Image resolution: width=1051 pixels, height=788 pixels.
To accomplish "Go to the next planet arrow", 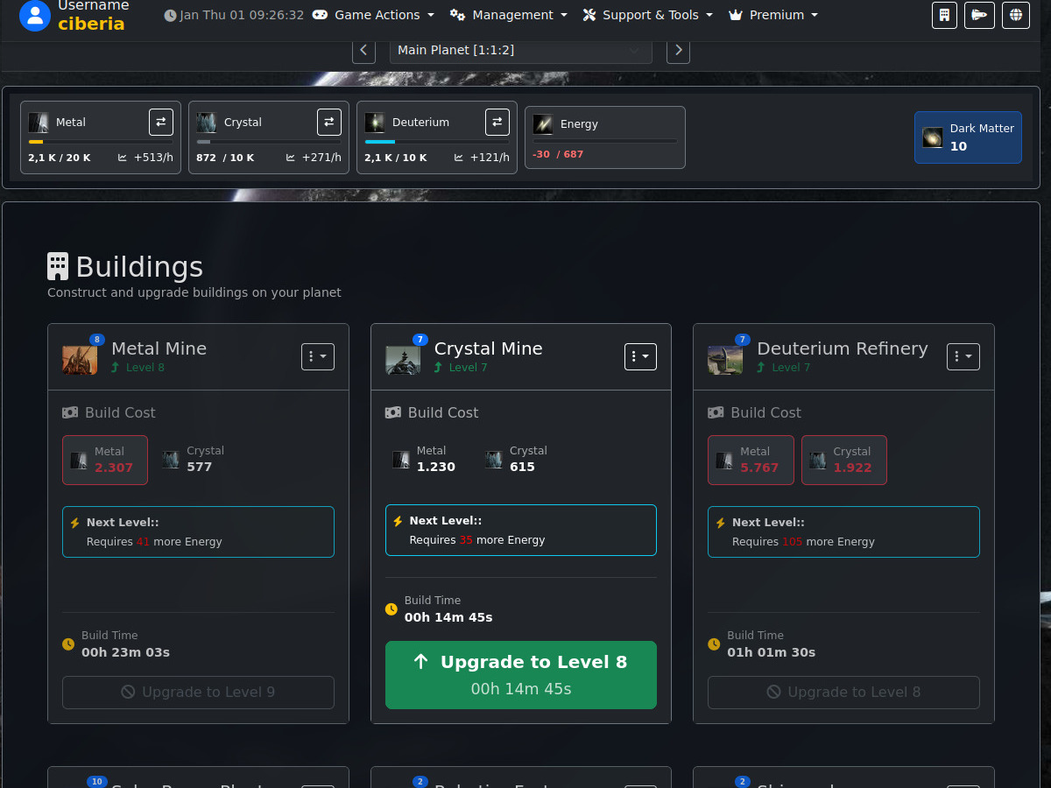I will coord(678,51).
